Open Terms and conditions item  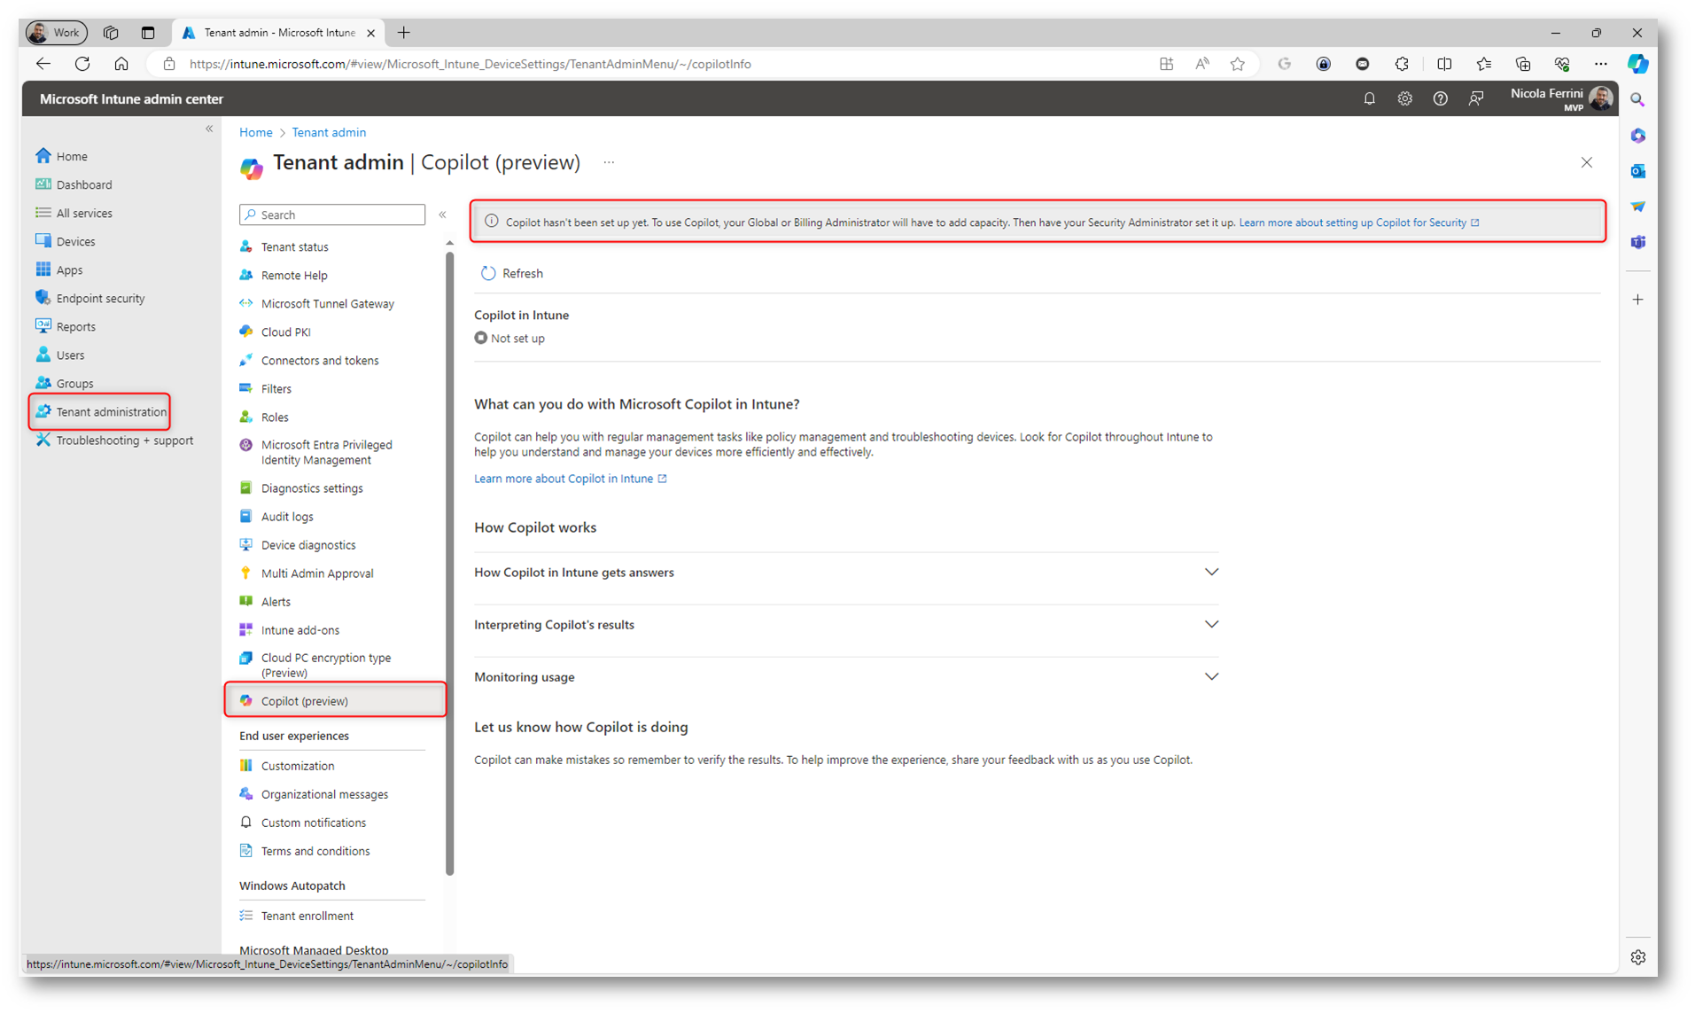click(x=315, y=851)
